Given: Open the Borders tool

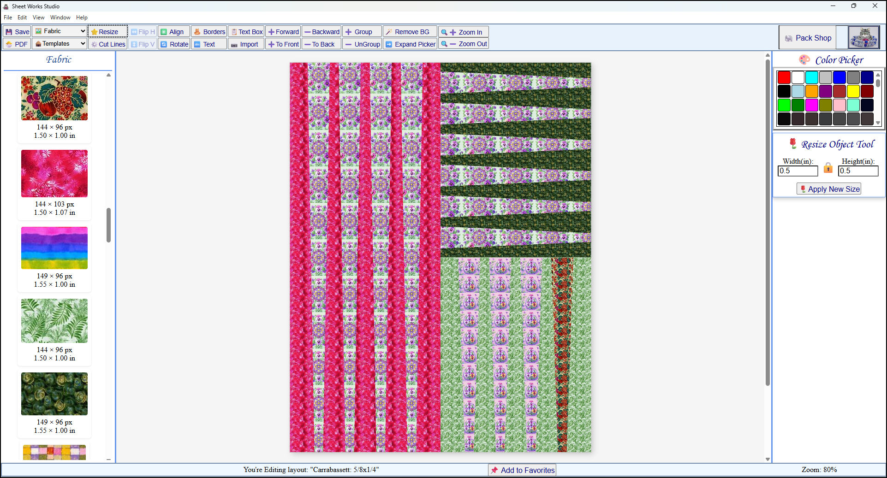Looking at the screenshot, I should 209,31.
